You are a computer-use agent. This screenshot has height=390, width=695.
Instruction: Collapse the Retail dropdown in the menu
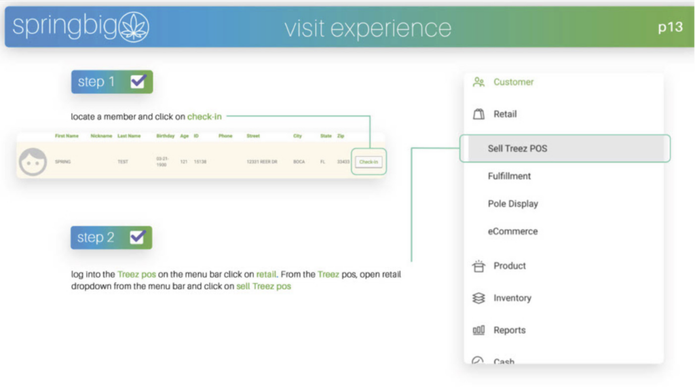(505, 115)
